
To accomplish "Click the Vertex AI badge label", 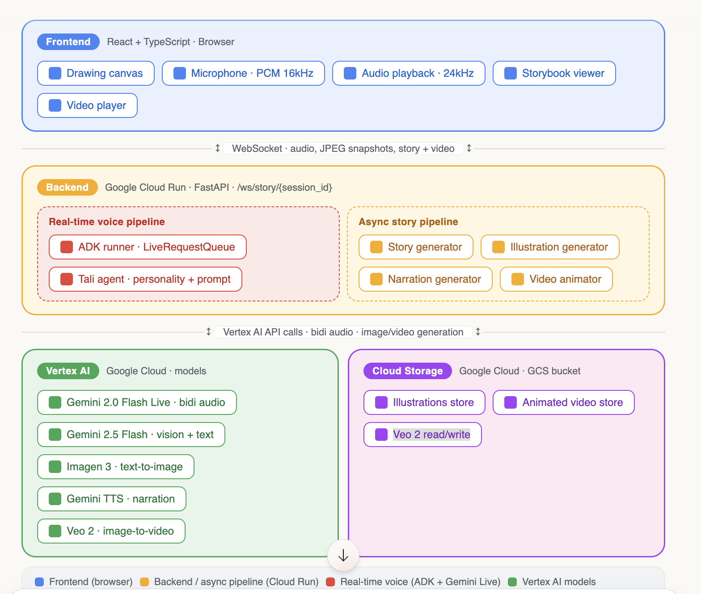I will 68,371.
